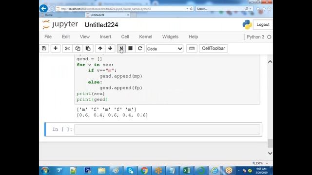Click the Logout button
312x175 pixels.
[263, 25]
